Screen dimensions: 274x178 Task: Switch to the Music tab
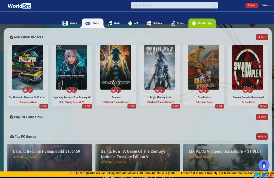(114, 23)
